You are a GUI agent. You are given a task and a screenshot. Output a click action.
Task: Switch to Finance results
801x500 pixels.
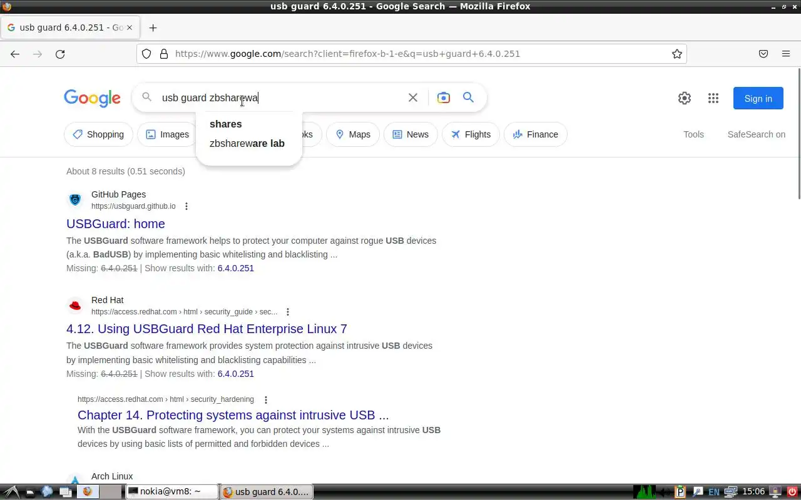pyautogui.click(x=536, y=134)
